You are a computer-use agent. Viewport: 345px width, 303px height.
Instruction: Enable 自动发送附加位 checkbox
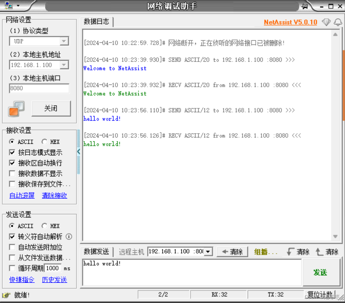[x=12, y=247]
